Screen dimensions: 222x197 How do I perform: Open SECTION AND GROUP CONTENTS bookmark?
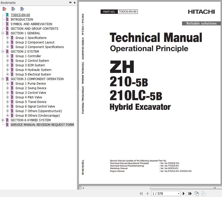[x=34, y=29]
